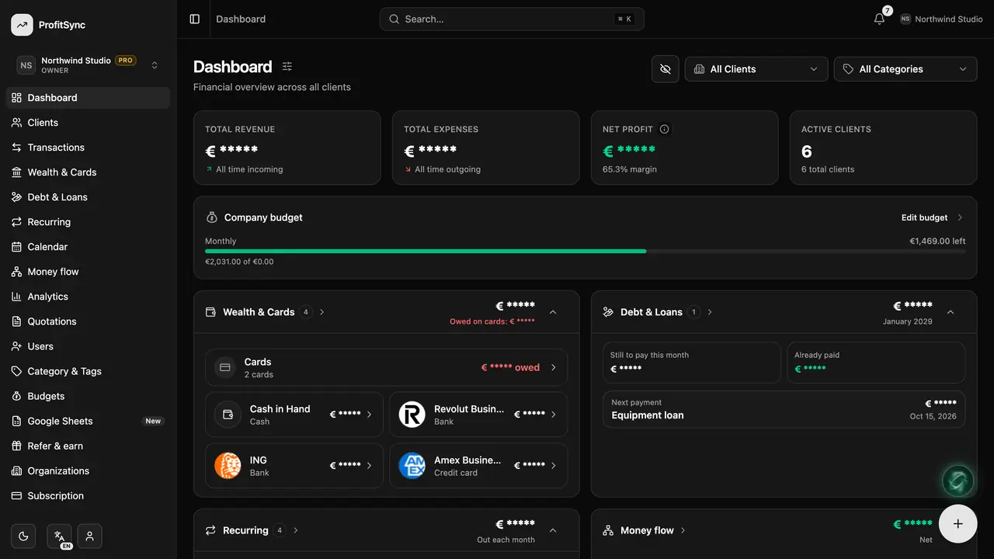Open the green assistant chat bubble
This screenshot has width=994, height=559.
(x=958, y=481)
